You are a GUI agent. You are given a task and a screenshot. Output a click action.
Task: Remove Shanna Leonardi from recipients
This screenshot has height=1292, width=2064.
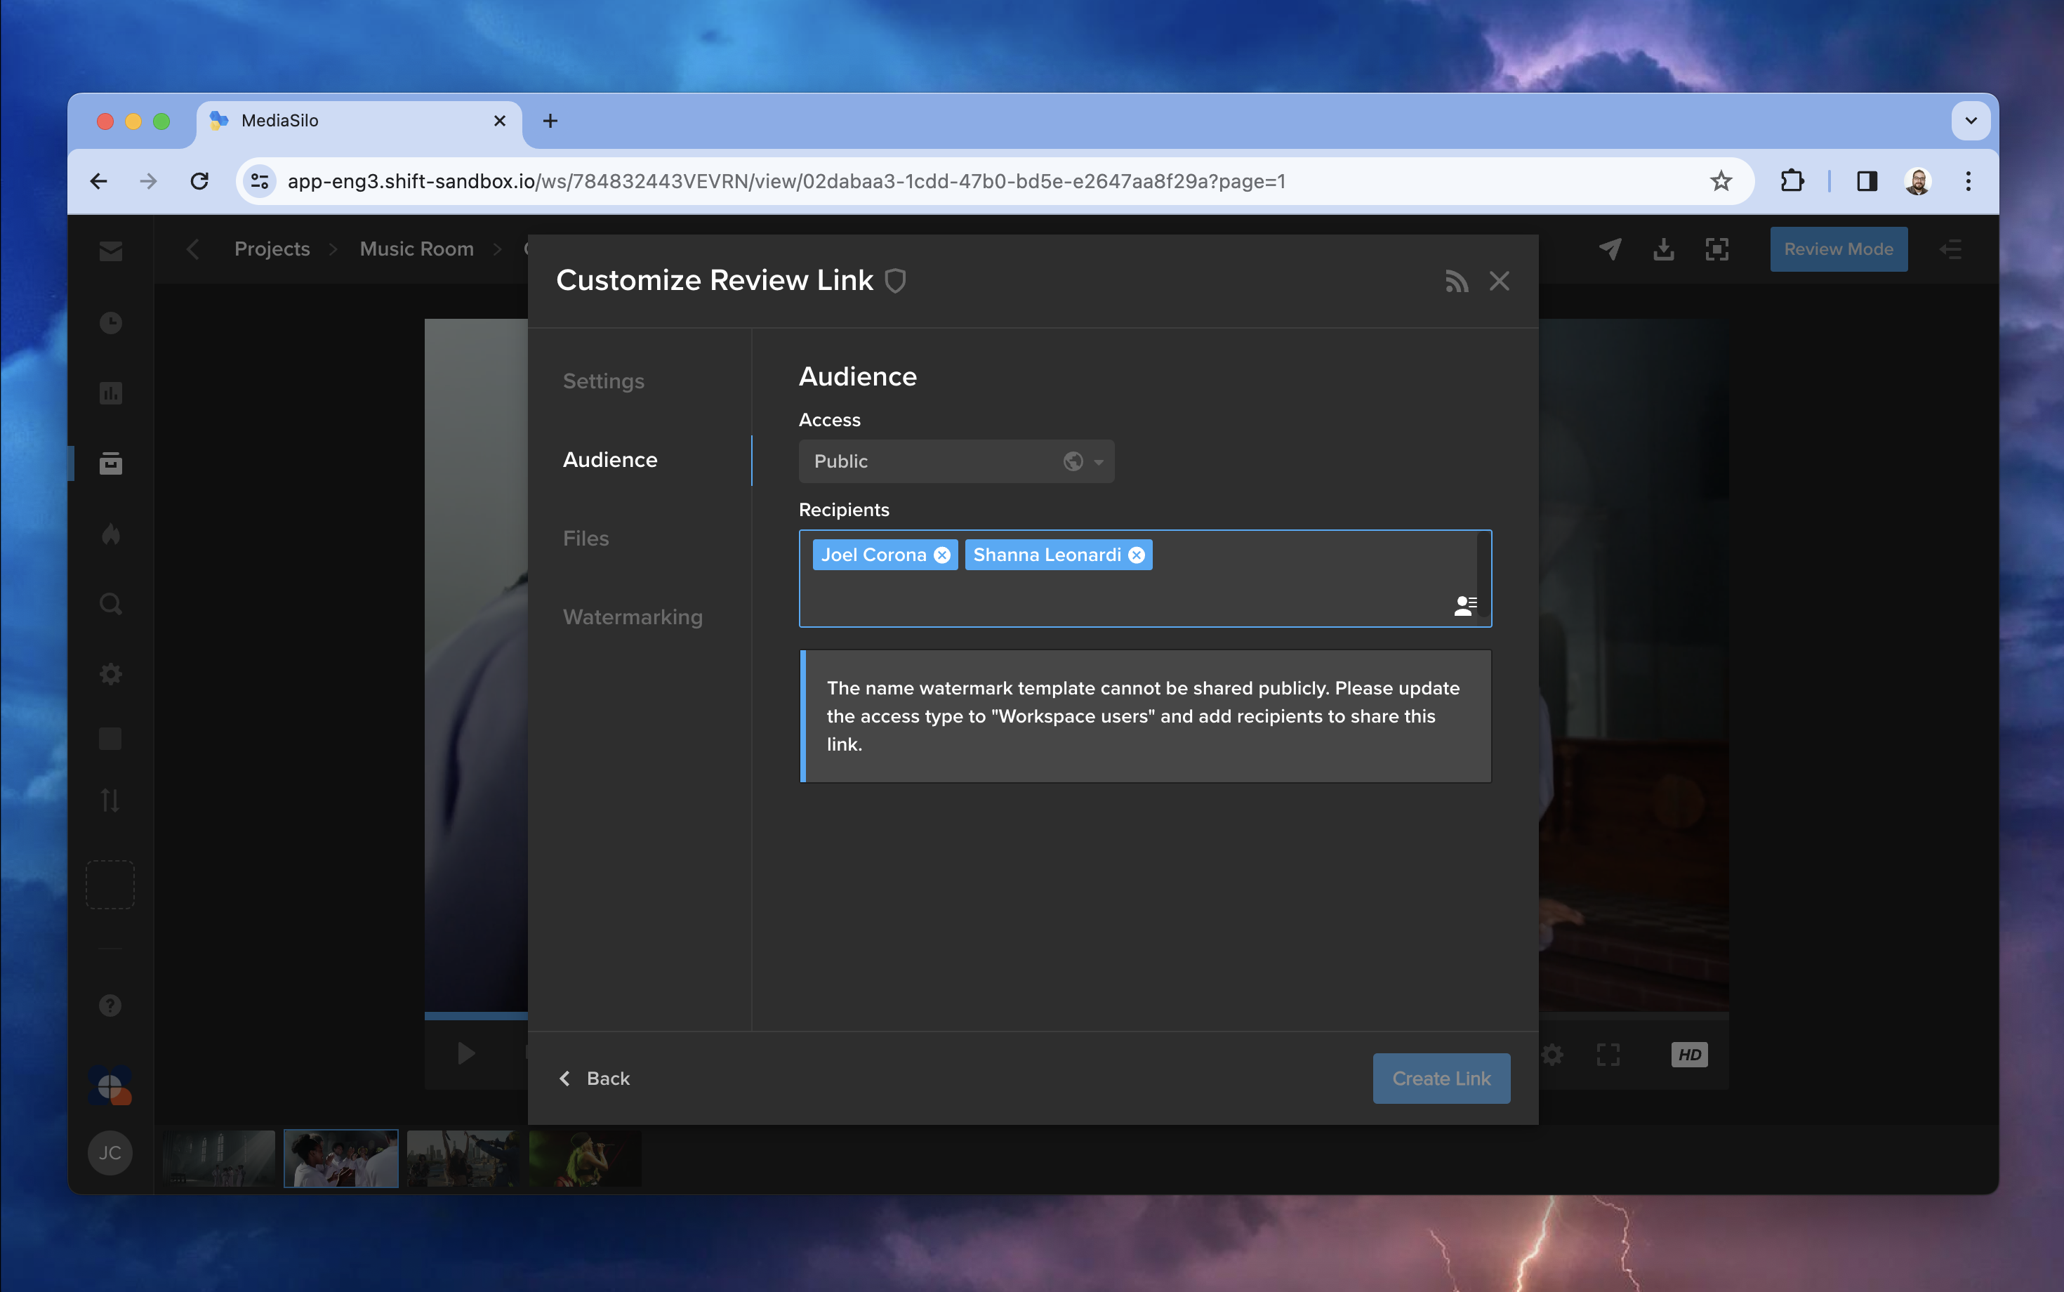click(1136, 555)
